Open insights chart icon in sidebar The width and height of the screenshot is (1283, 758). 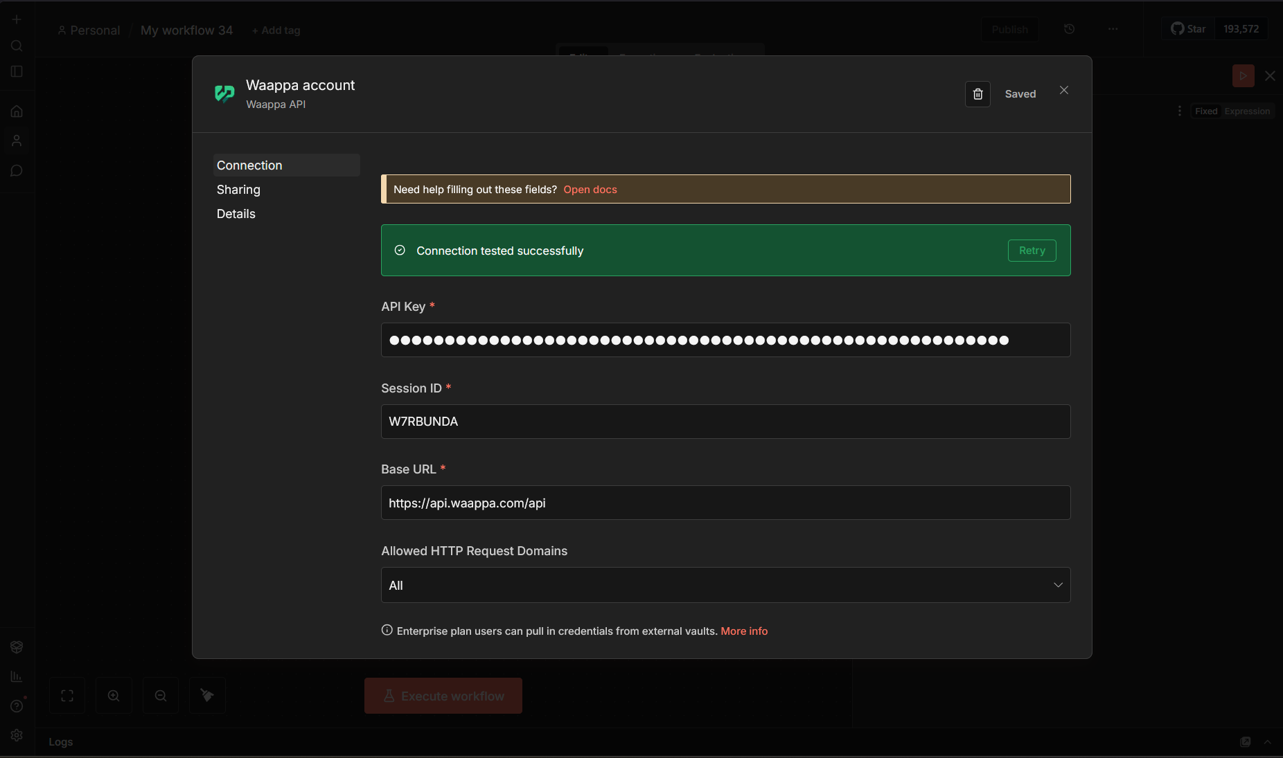tap(17, 676)
